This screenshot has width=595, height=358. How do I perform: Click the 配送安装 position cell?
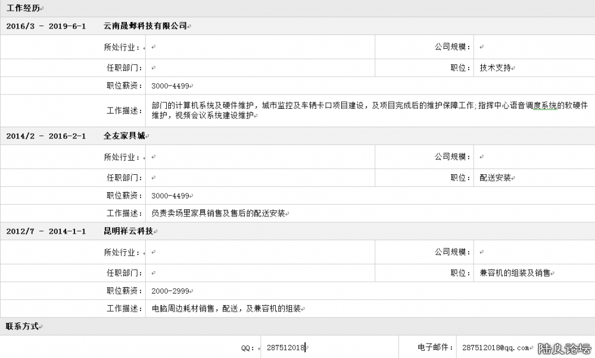[495, 178]
